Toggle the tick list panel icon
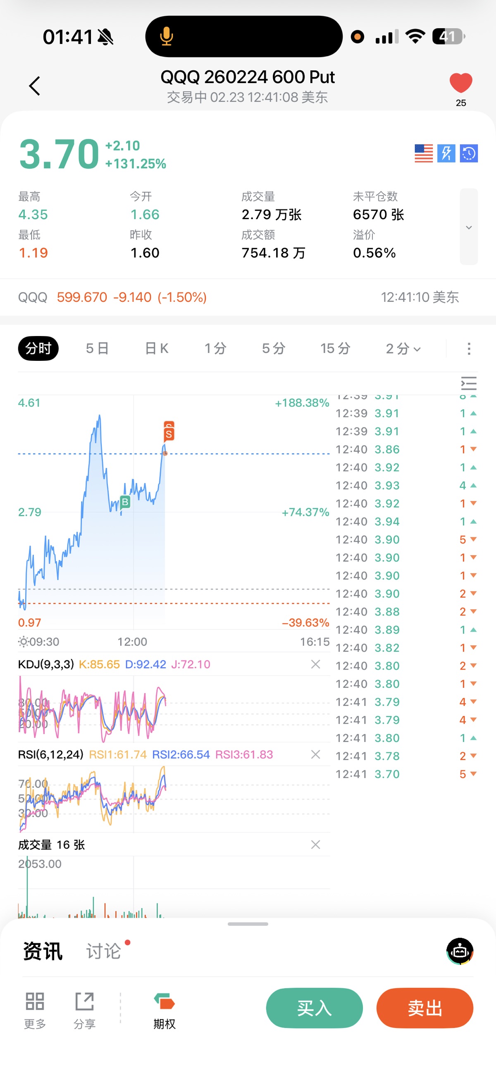Screen dimensions: 496x1078 [x=468, y=383]
